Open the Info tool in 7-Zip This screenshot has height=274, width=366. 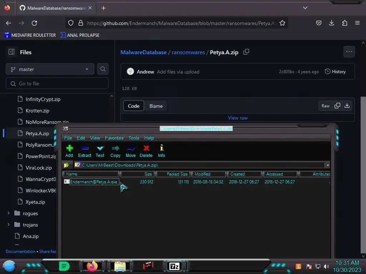click(161, 151)
